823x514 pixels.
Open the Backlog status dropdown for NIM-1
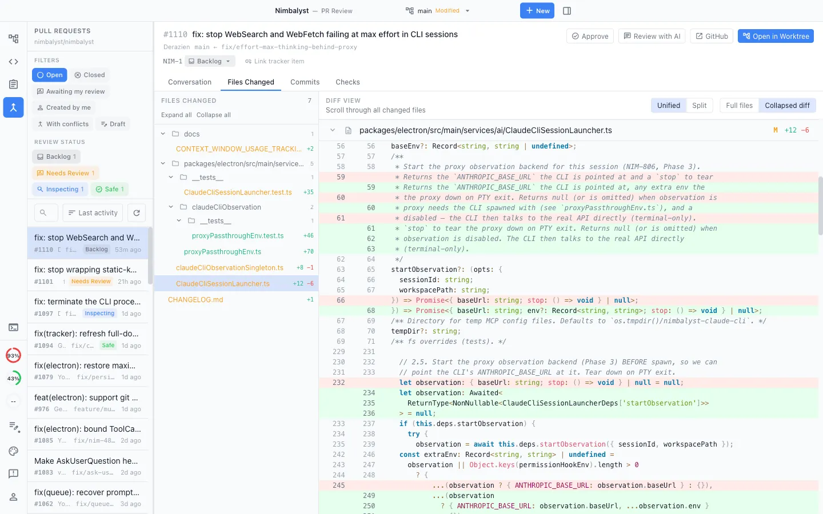(x=209, y=61)
